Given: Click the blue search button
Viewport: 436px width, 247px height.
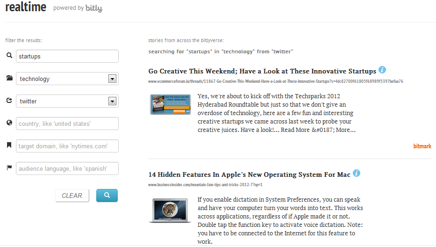Looking at the screenshot, I should (107, 196).
